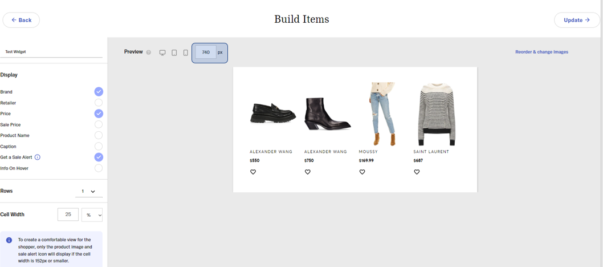The image size is (603, 267).
Task: Click the Get a Sale Alert info icon
Action: coord(38,157)
